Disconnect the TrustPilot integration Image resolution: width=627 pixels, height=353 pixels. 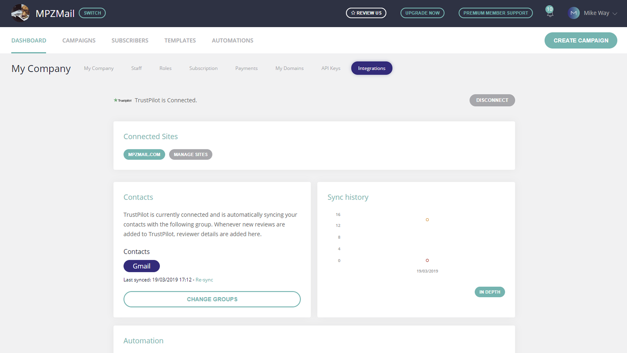(492, 100)
